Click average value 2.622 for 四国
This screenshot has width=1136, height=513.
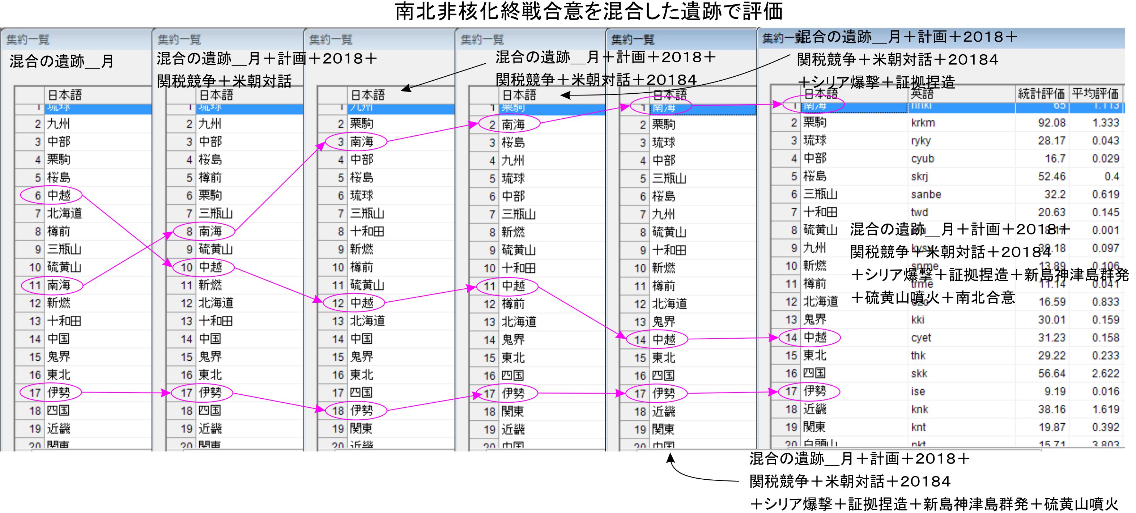click(x=1105, y=374)
